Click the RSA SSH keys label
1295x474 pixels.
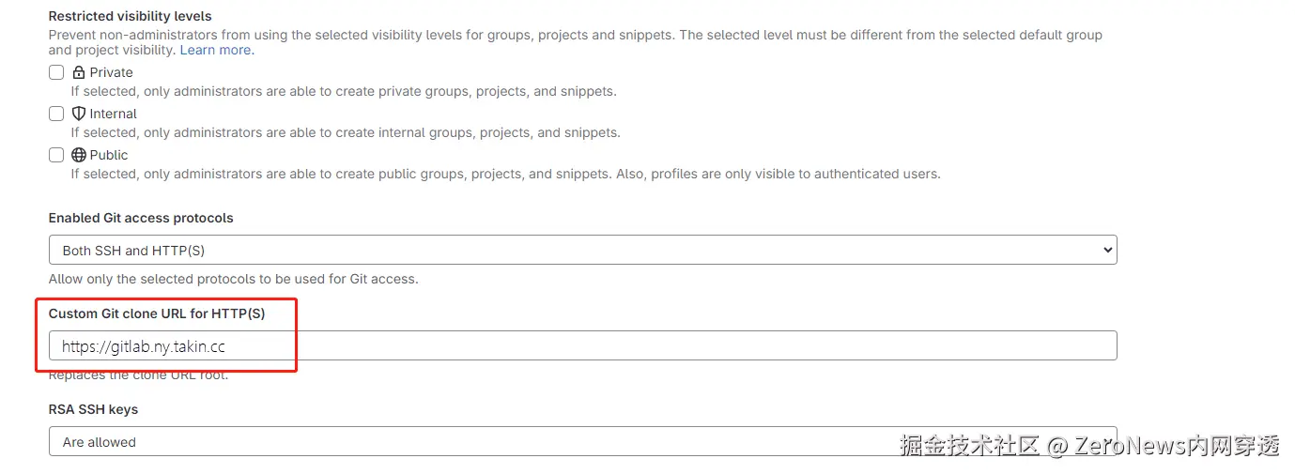point(93,409)
